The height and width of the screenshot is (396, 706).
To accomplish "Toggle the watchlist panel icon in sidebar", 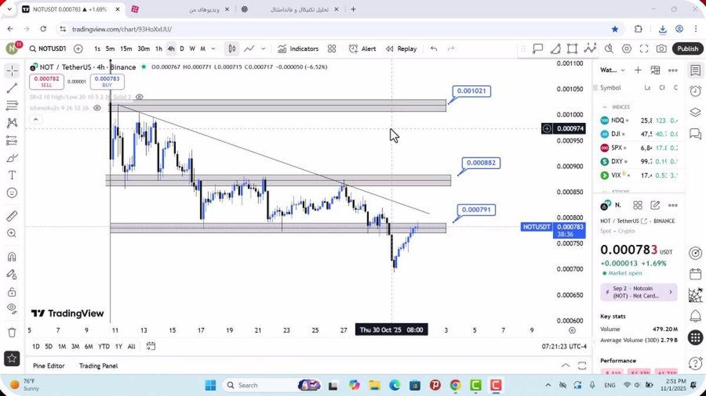I will click(695, 71).
